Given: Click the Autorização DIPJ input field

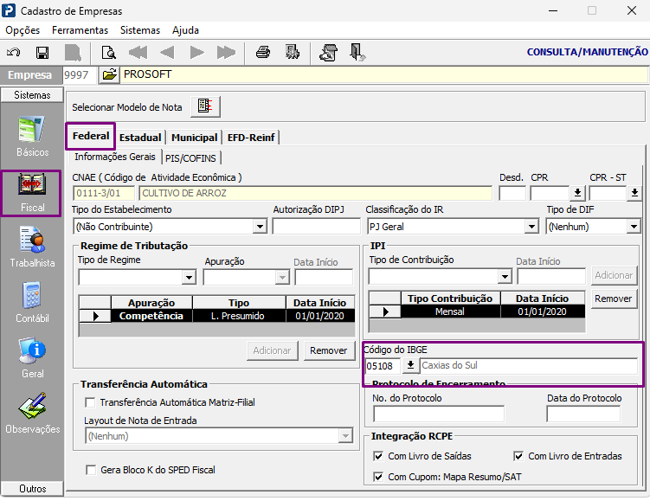Looking at the screenshot, I should 316,227.
